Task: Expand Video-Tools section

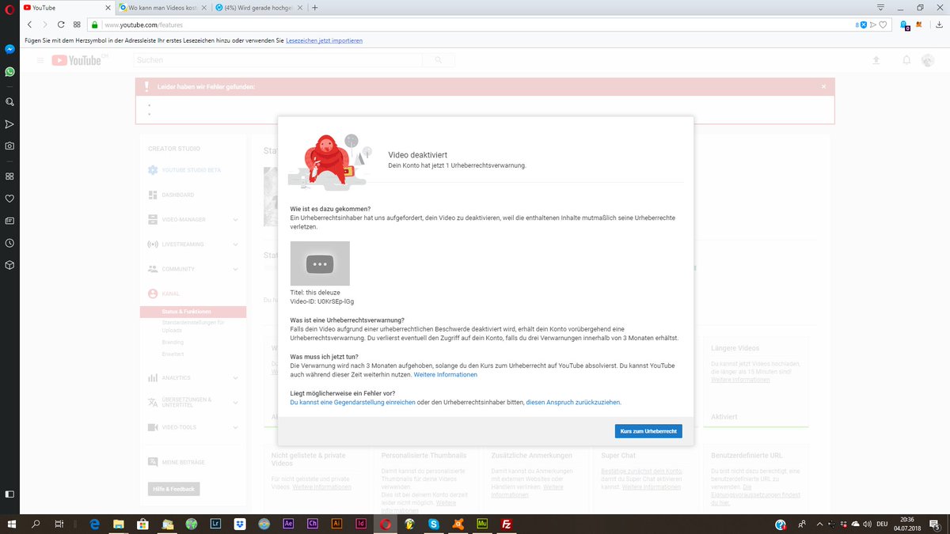Action: click(x=235, y=427)
